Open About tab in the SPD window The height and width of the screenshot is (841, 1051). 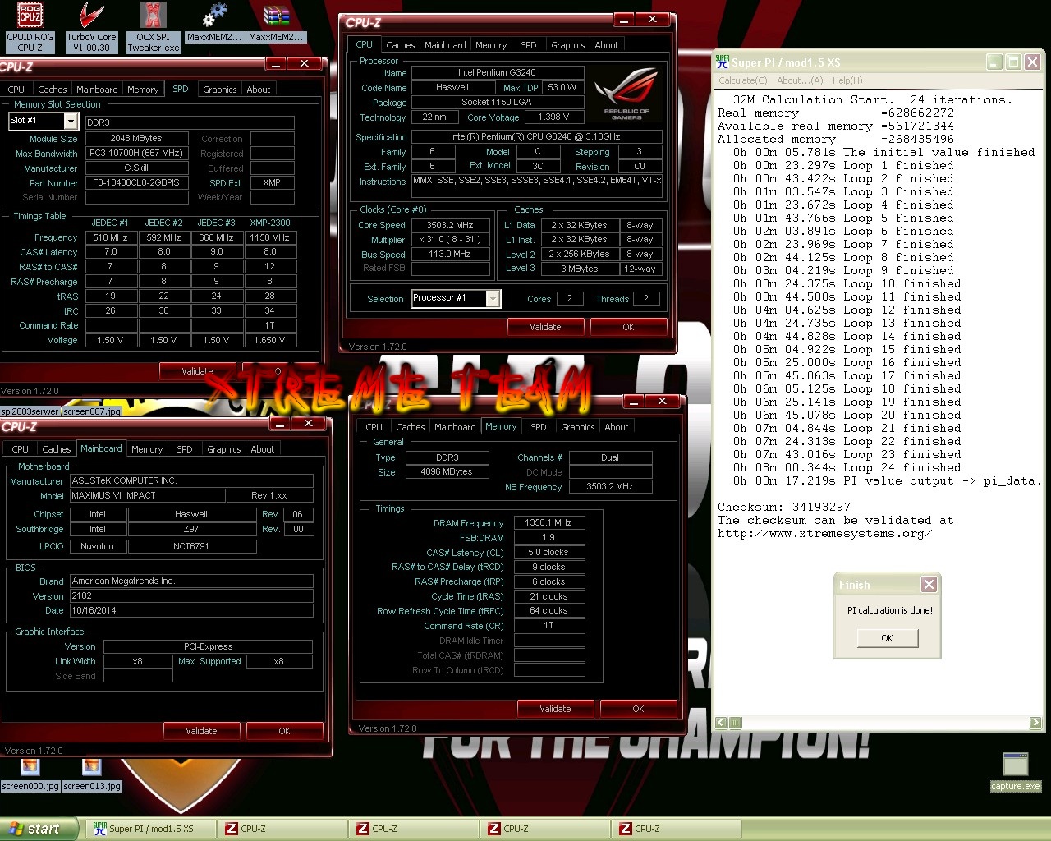(x=259, y=90)
